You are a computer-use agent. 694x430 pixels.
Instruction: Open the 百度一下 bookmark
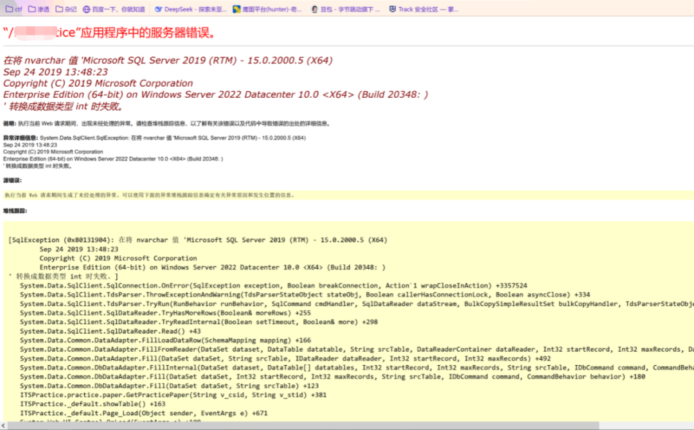click(x=114, y=9)
